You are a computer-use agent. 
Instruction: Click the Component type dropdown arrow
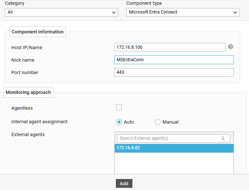click(x=235, y=12)
